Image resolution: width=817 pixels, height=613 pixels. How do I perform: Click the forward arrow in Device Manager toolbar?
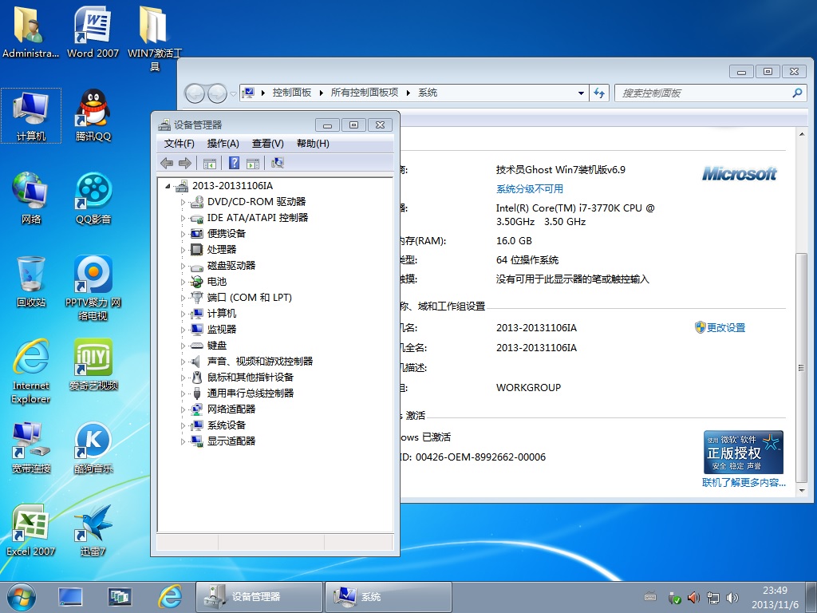(x=185, y=163)
